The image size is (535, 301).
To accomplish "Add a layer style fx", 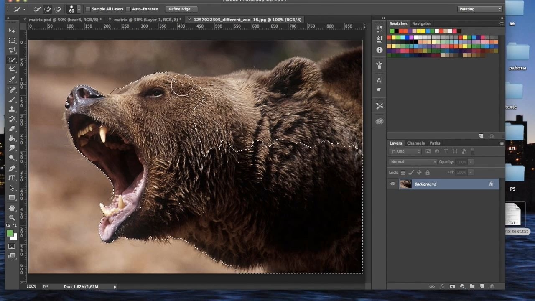I will (x=442, y=286).
